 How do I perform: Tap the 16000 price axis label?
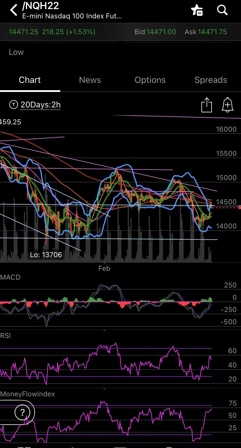point(226,129)
